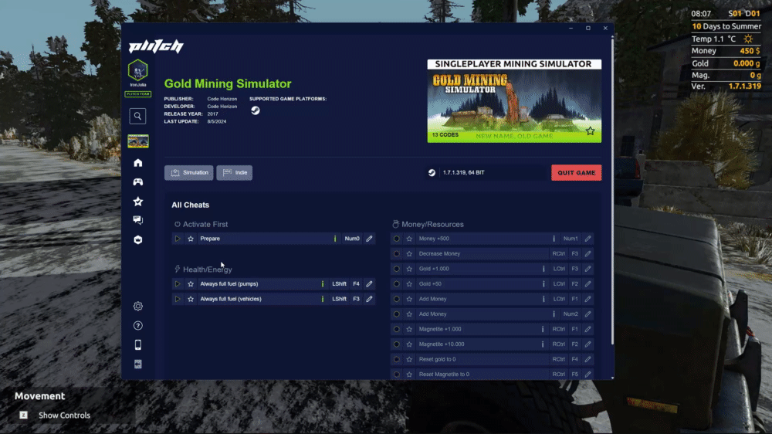Favorite the Gold +1.000 cheat
Image resolution: width=772 pixels, height=434 pixels.
tap(409, 269)
